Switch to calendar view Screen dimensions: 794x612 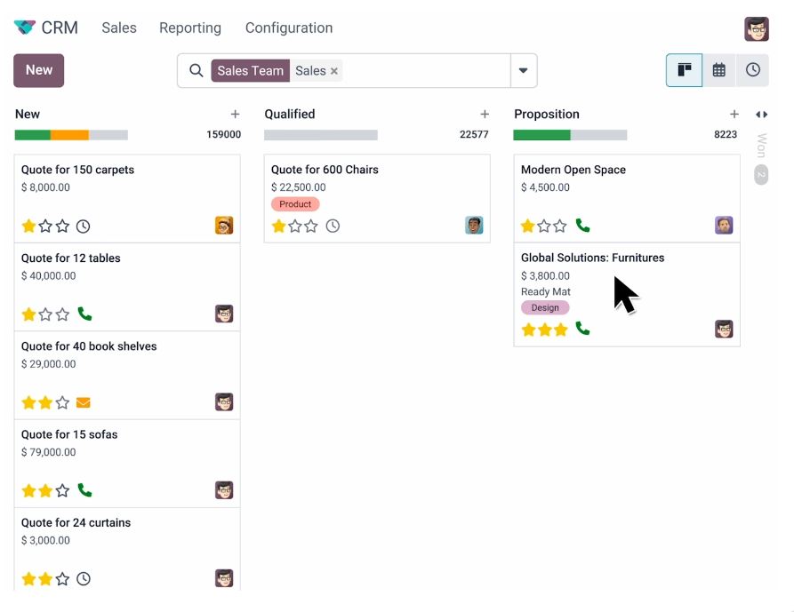point(718,70)
